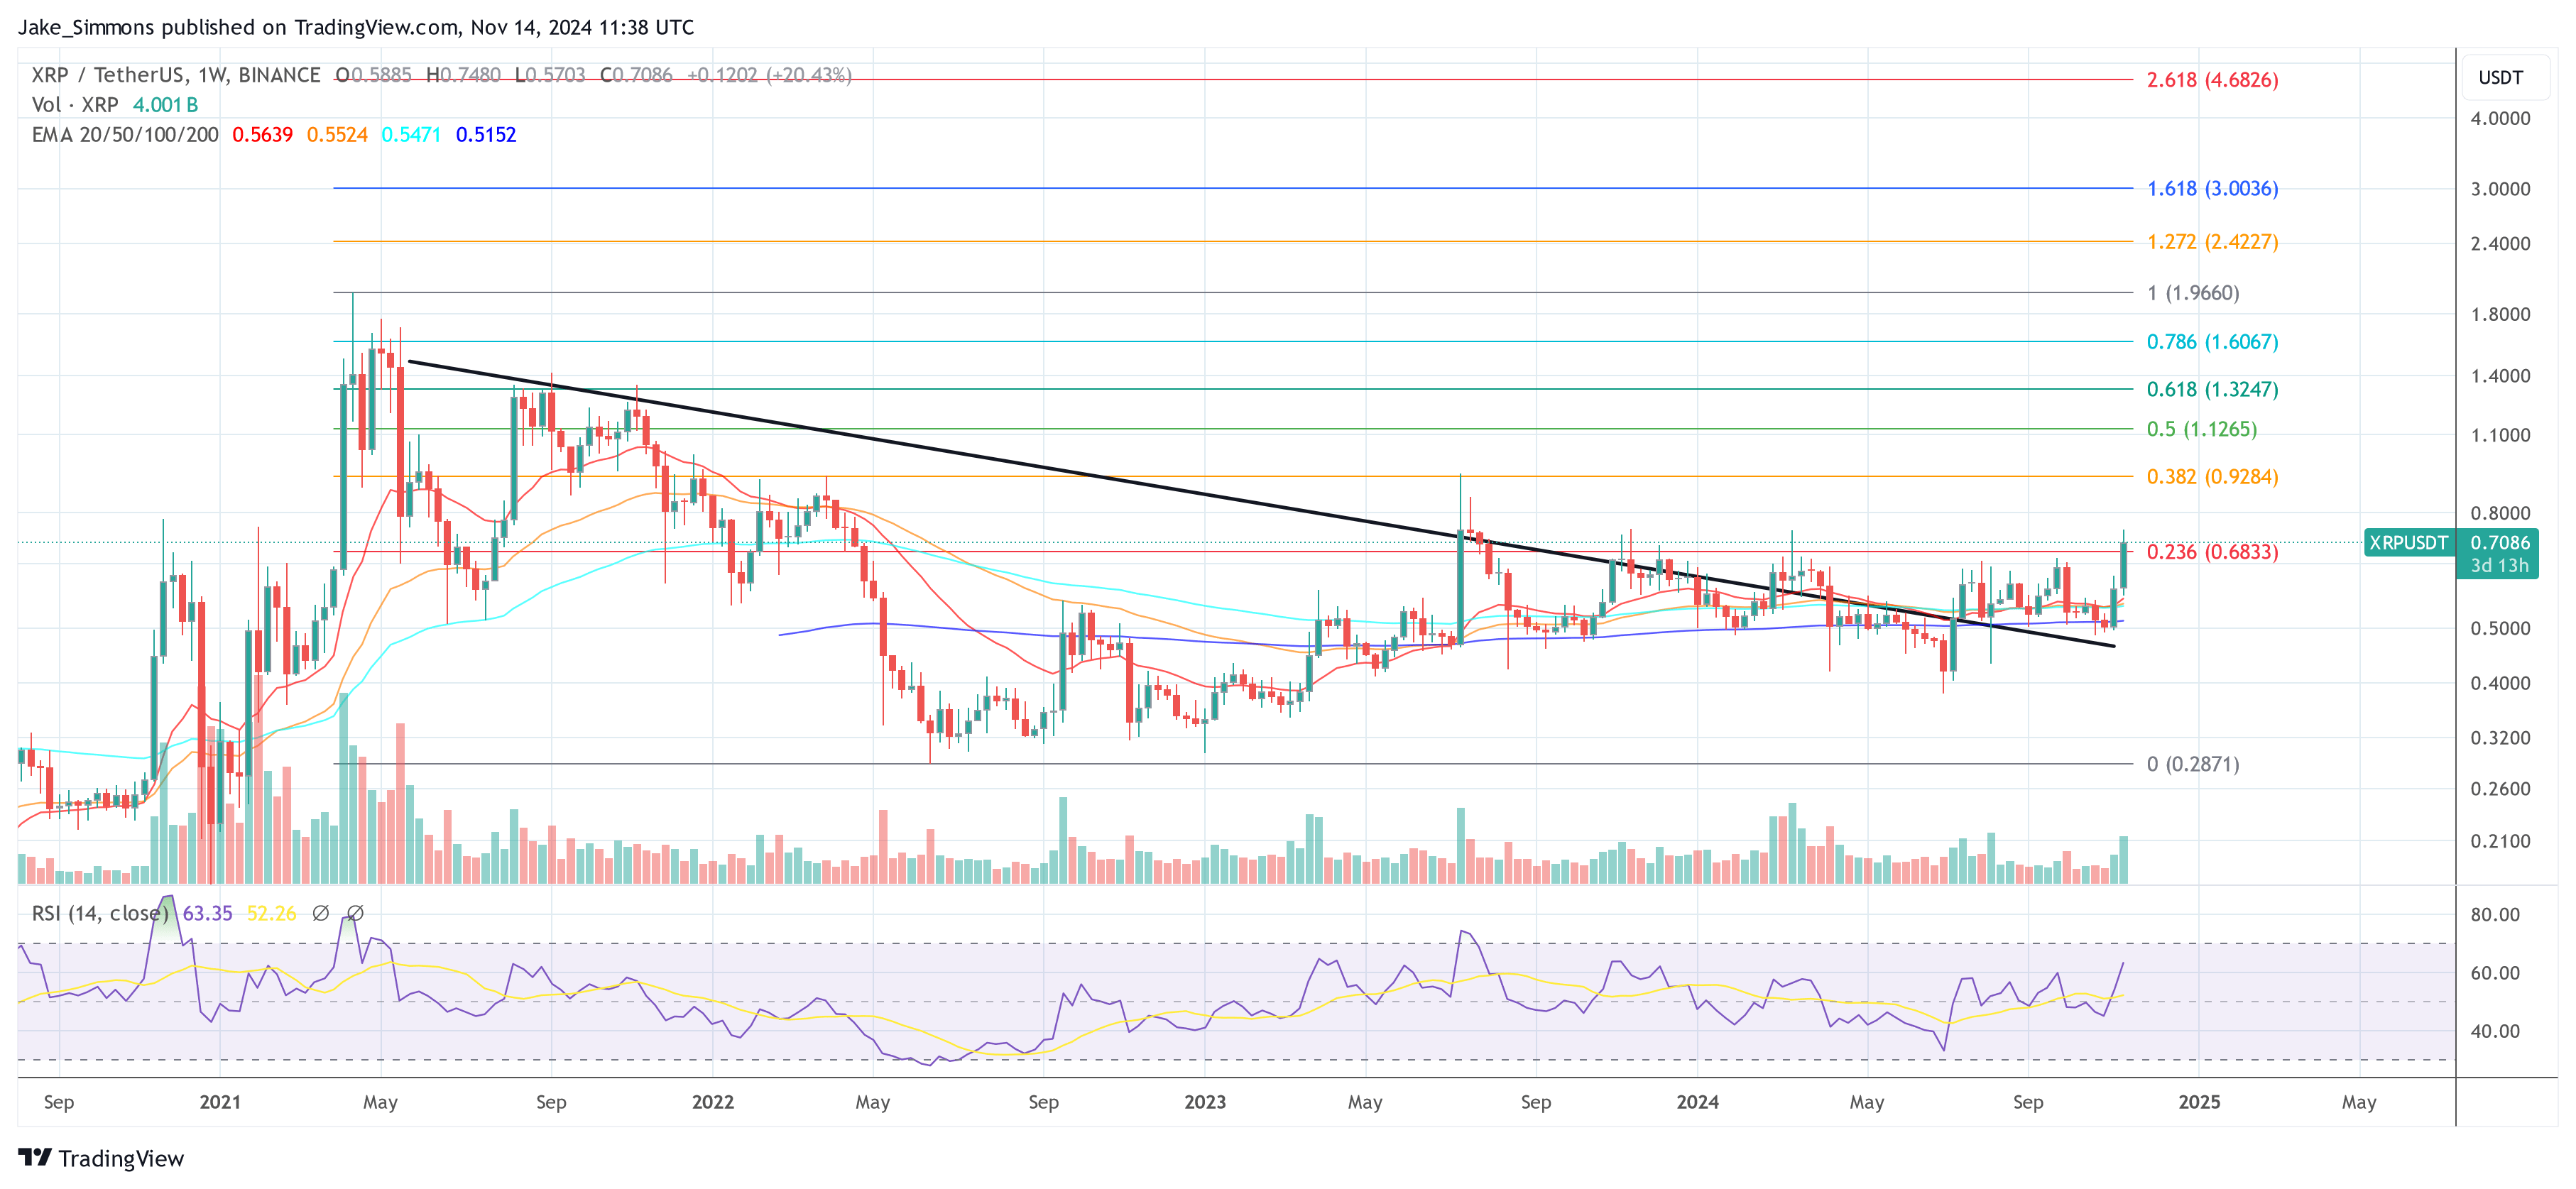Click the RSI value 63.35
Image resolution: width=2576 pixels, height=1189 pixels.
[x=207, y=913]
